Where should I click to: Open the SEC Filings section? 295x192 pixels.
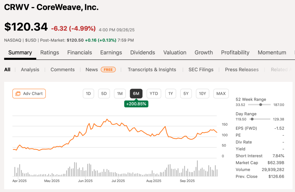click(201, 70)
